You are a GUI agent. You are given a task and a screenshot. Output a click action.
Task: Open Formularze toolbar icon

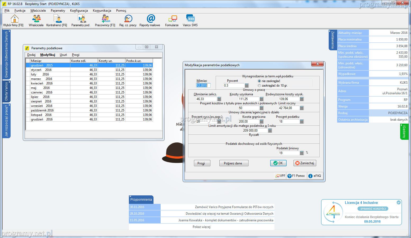pos(172,19)
